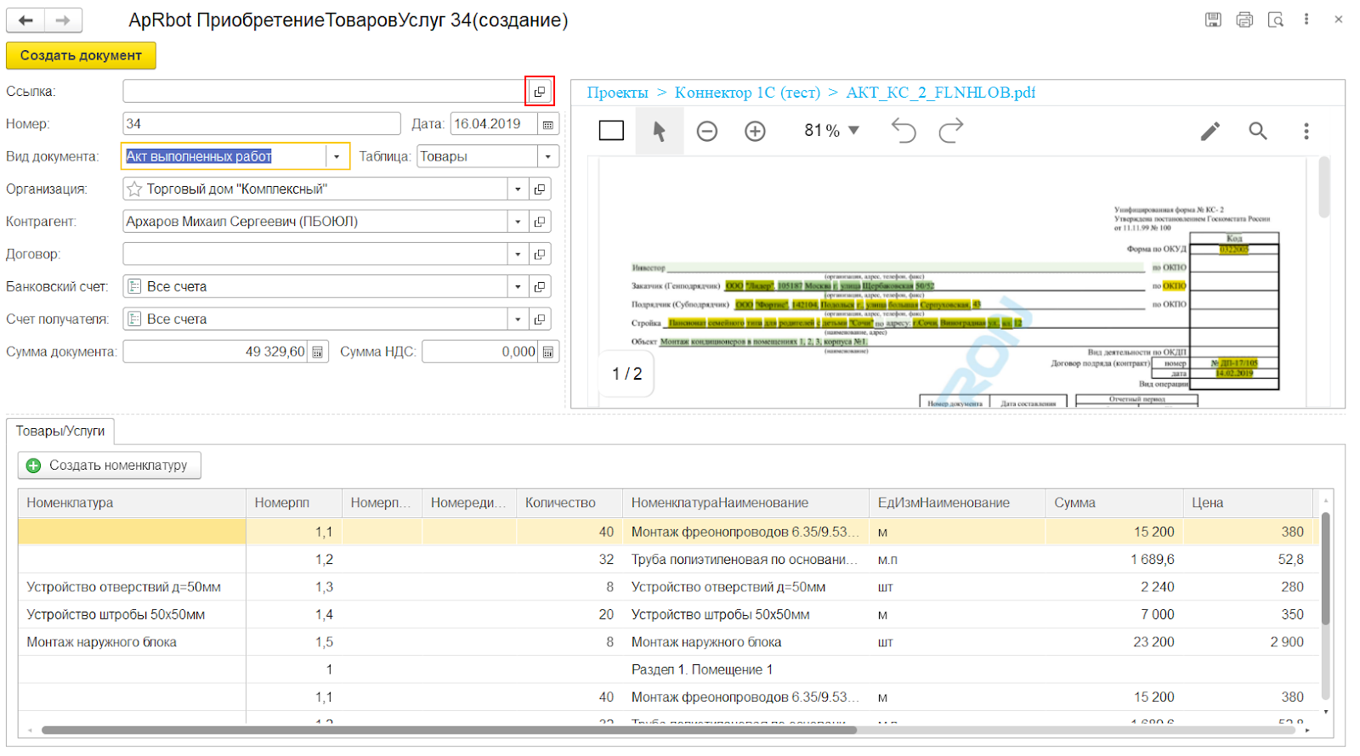
Task: Select the pointer cursor tool in PDF viewer
Action: click(660, 131)
